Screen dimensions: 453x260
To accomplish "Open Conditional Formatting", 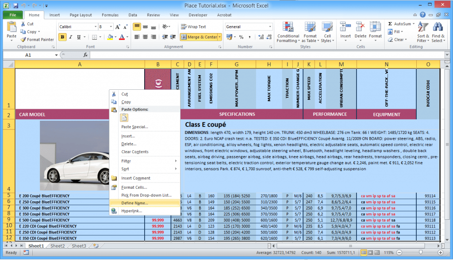I will pos(288,32).
